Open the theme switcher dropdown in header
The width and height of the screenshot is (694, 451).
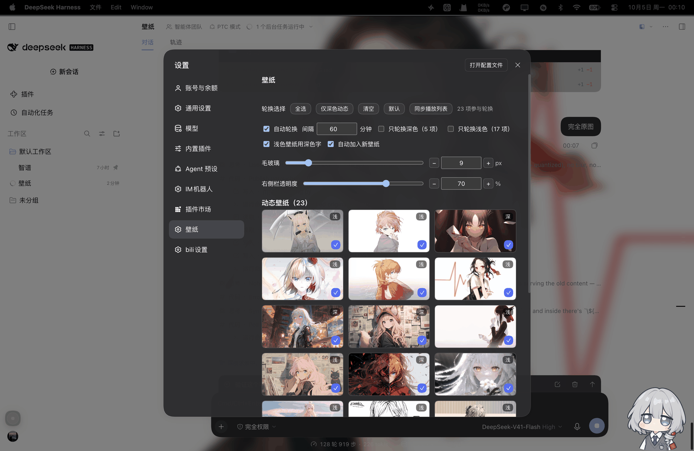645,27
